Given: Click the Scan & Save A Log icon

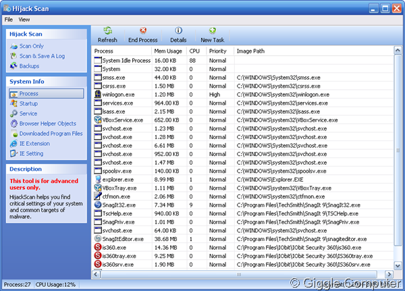Looking at the screenshot, I should click(x=13, y=56).
